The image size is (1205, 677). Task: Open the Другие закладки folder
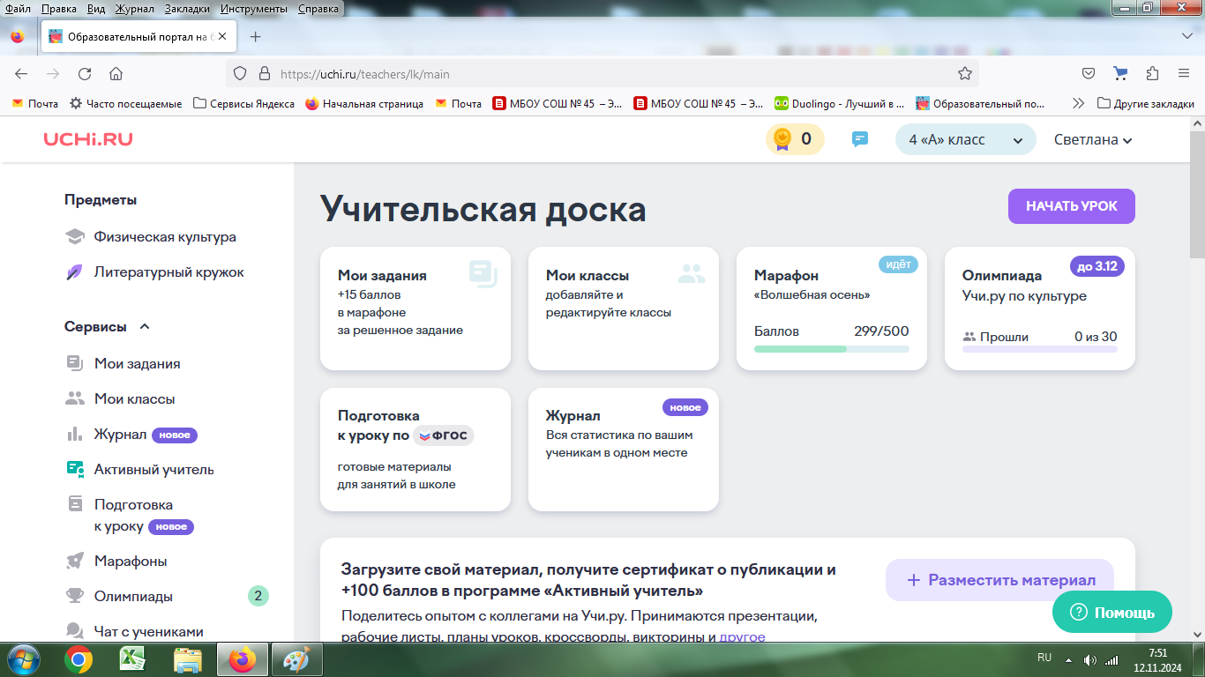(x=1146, y=103)
